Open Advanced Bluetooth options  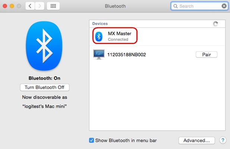tap(197, 140)
